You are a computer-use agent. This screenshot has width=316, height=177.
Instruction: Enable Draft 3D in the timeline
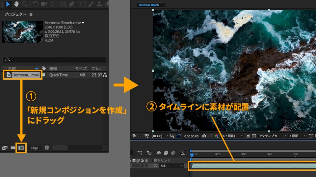149,153
